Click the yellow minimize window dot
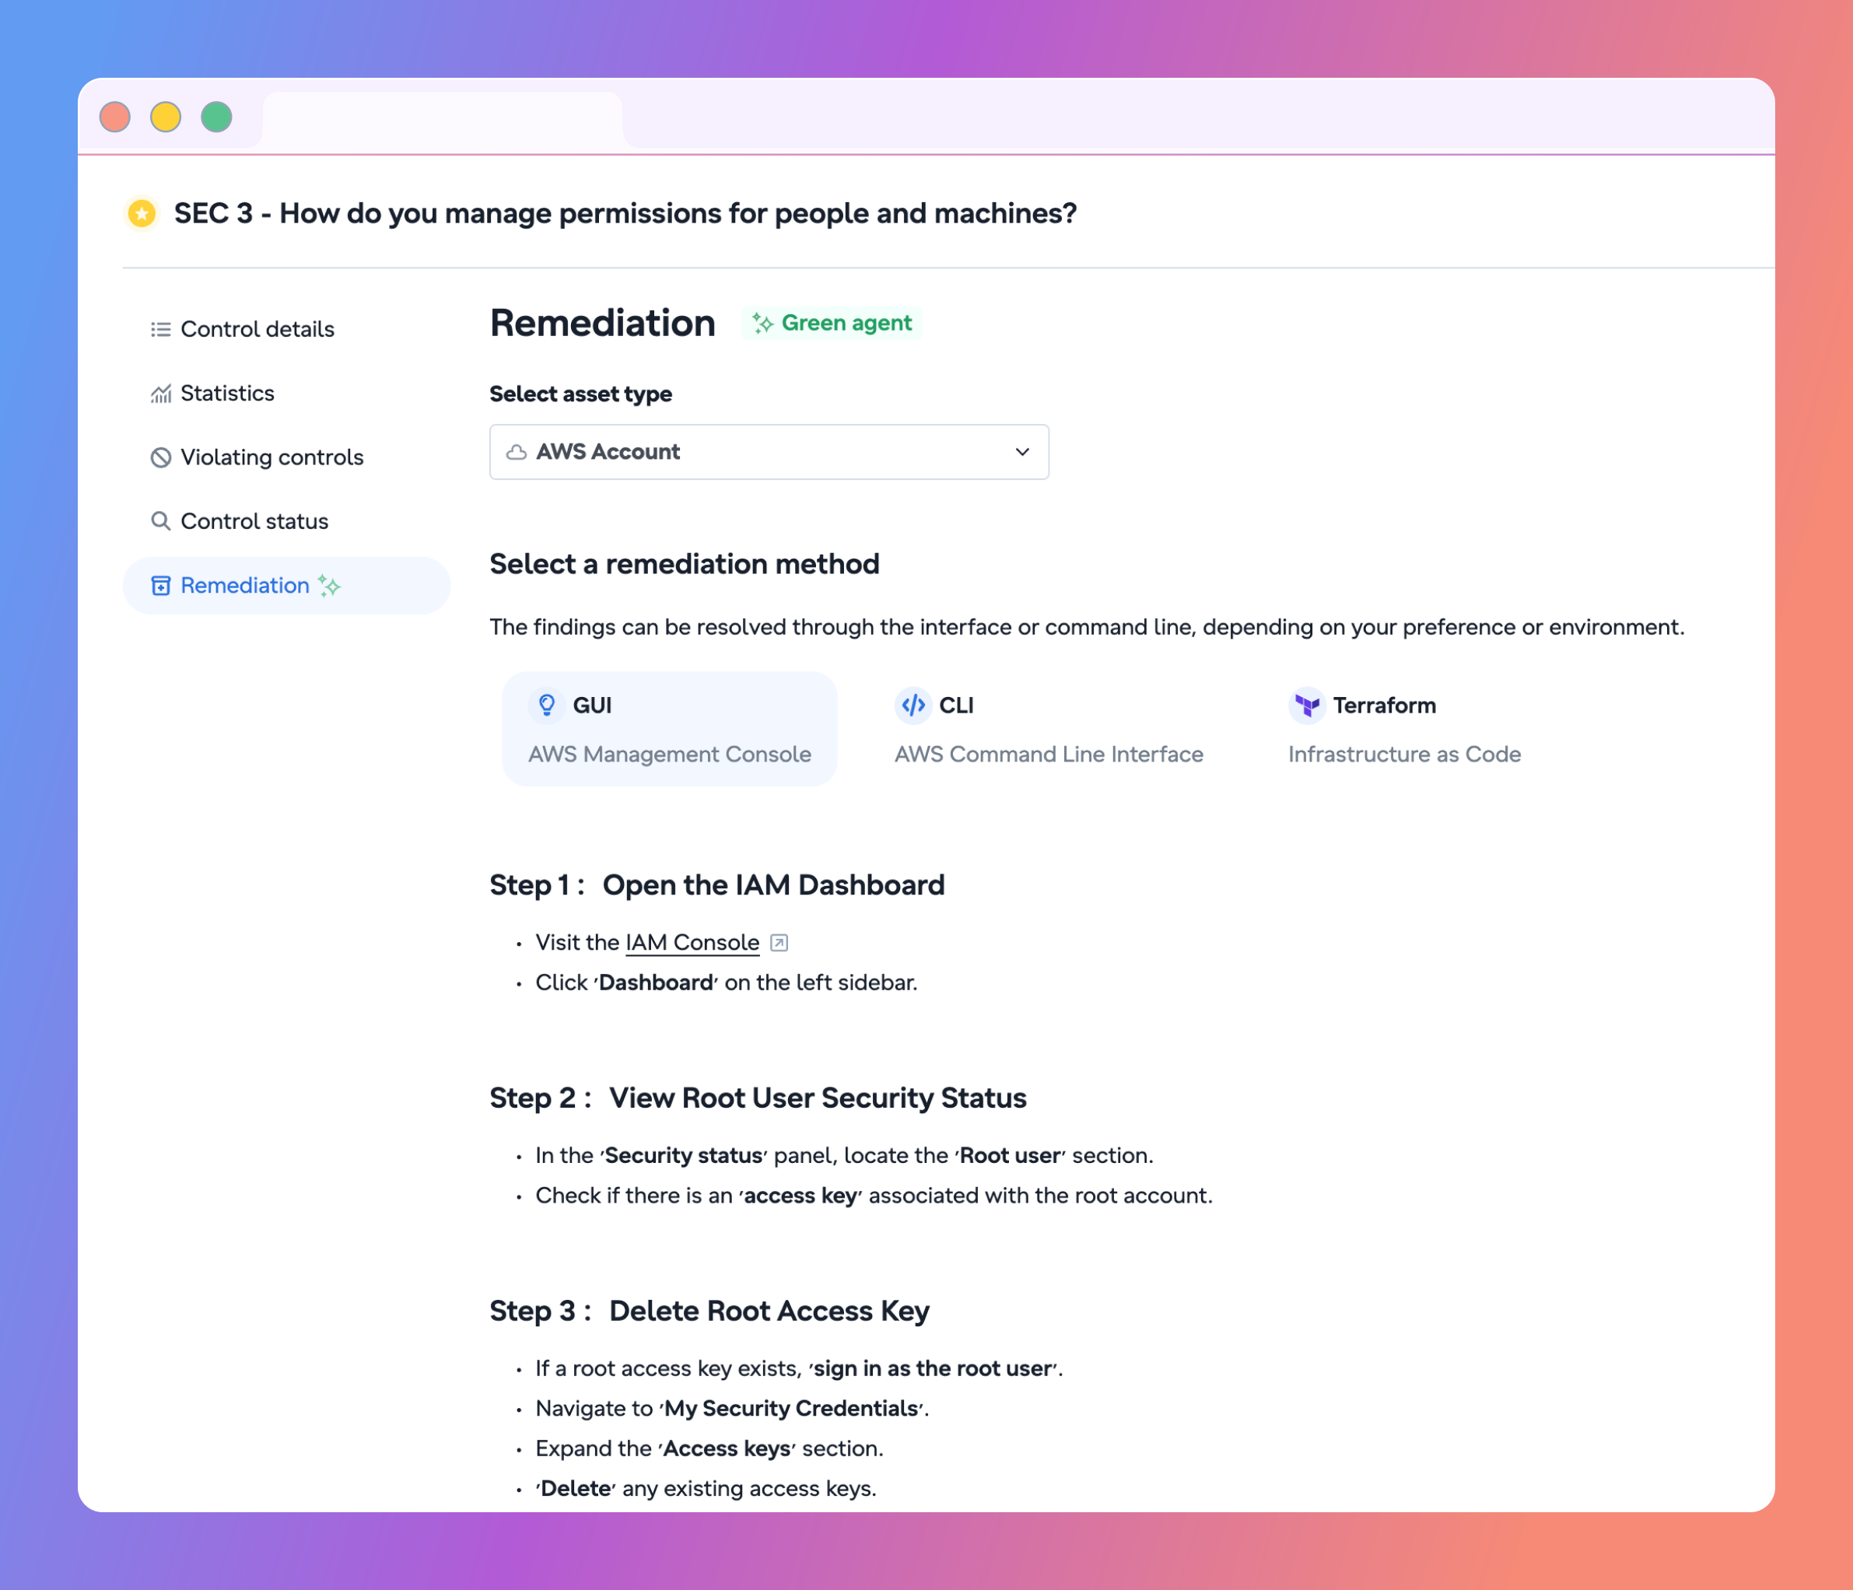1853x1590 pixels. pyautogui.click(x=166, y=117)
